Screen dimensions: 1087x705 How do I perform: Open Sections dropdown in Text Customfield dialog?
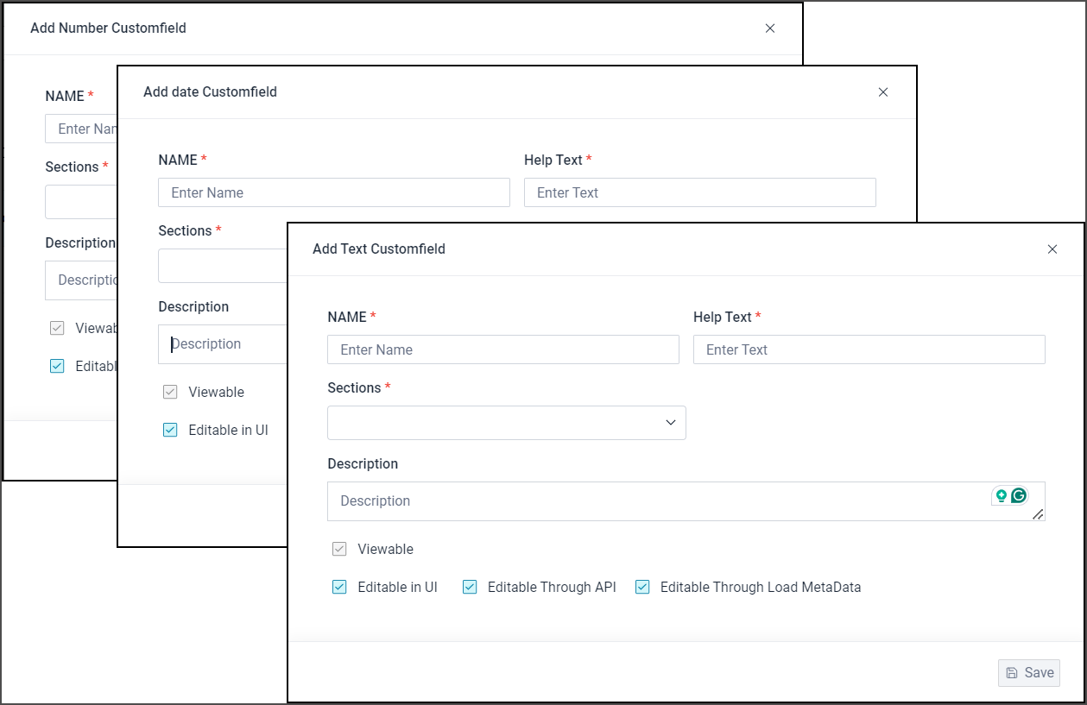(x=506, y=423)
